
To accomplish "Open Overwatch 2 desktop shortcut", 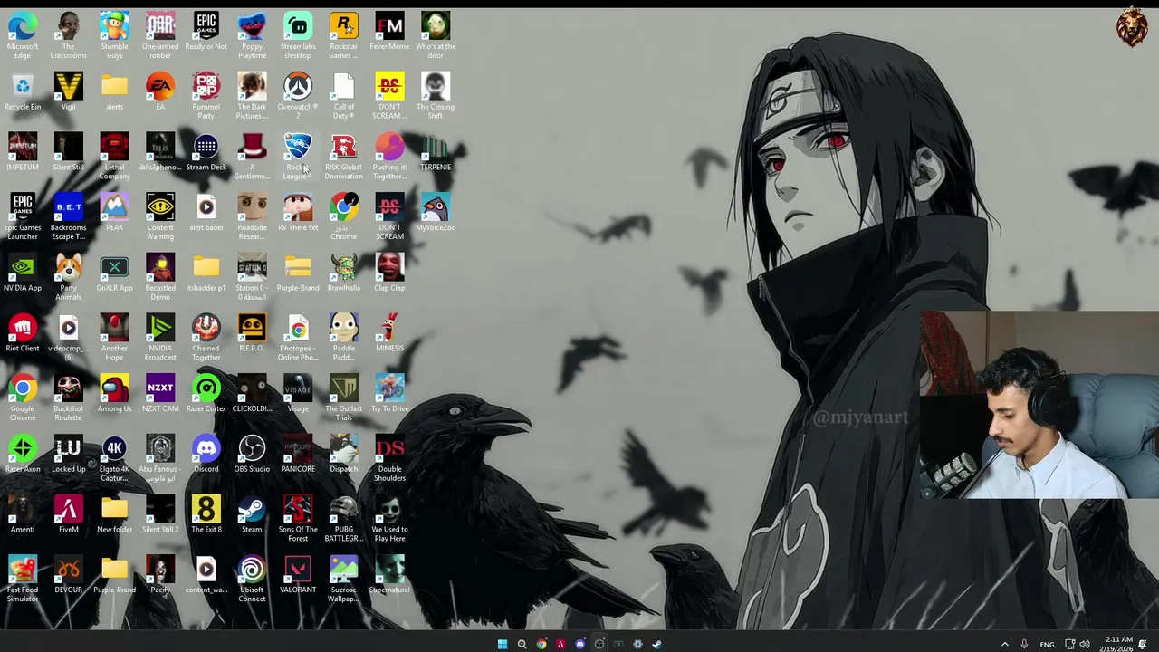I will click(298, 96).
